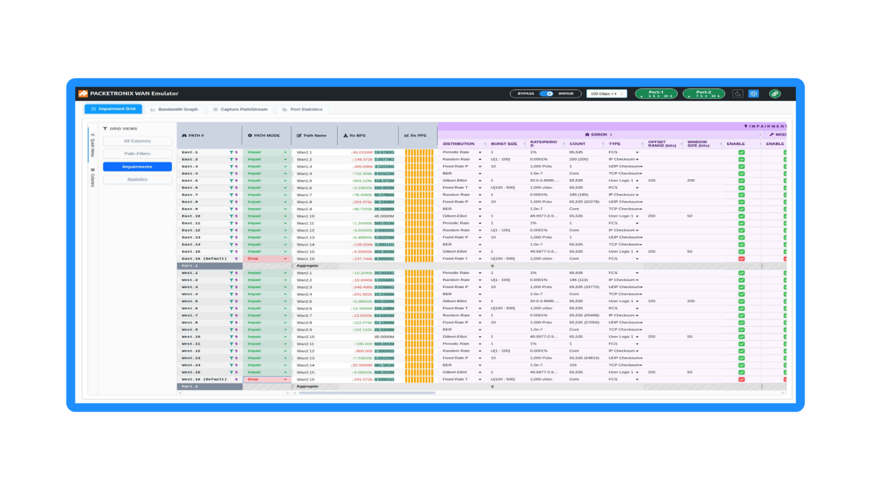871x490 pixels.
Task: Toggle error enable checkbox for West.7
Action: 741,315
